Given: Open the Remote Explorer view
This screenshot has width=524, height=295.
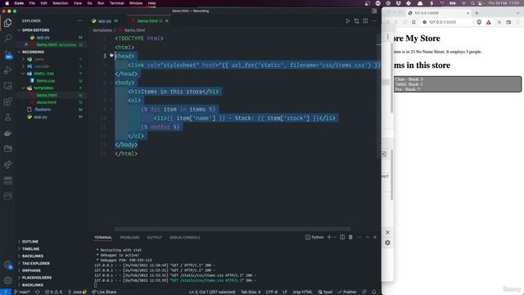Looking at the screenshot, I should (x=7, y=86).
